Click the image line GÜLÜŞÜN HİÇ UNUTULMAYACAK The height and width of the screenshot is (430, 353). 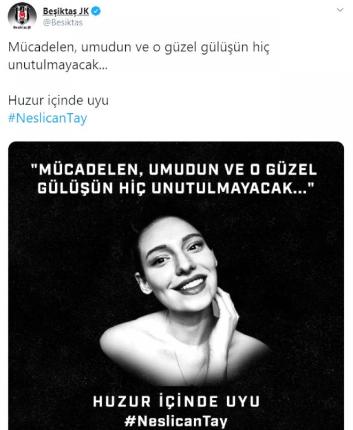176,188
